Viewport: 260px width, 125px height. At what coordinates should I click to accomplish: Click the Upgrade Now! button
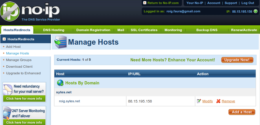(x=237, y=60)
